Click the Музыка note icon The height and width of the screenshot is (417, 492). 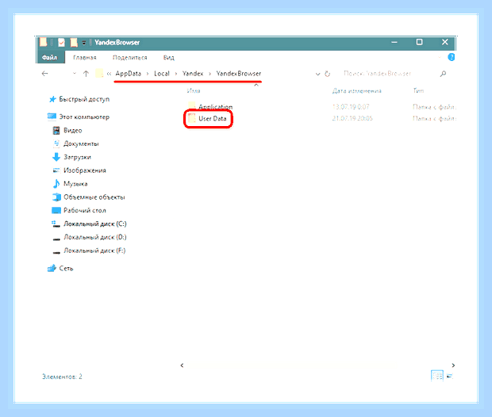(x=56, y=184)
